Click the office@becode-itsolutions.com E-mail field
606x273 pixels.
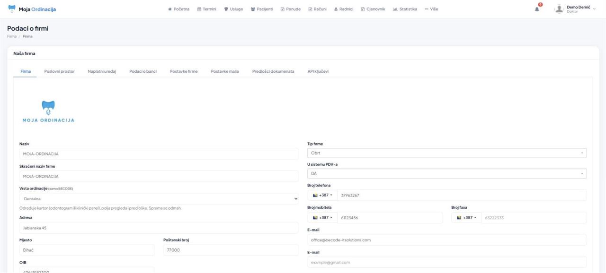pos(447,240)
